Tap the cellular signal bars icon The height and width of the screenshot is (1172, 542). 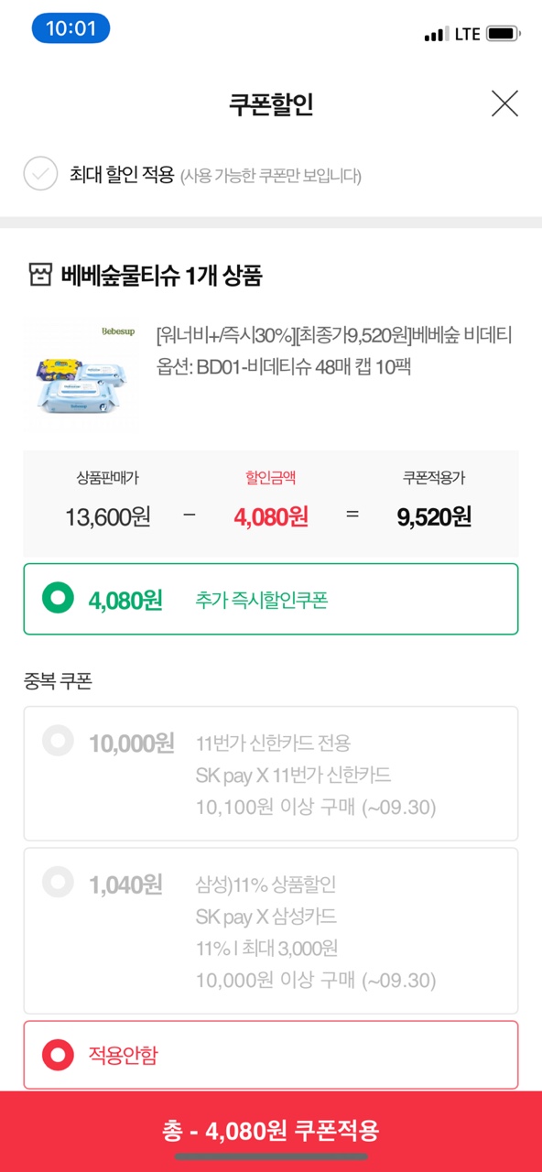(x=437, y=35)
